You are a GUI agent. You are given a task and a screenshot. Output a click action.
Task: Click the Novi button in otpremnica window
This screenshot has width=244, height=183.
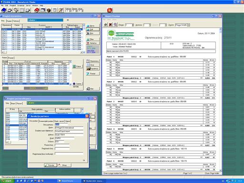point(92,26)
